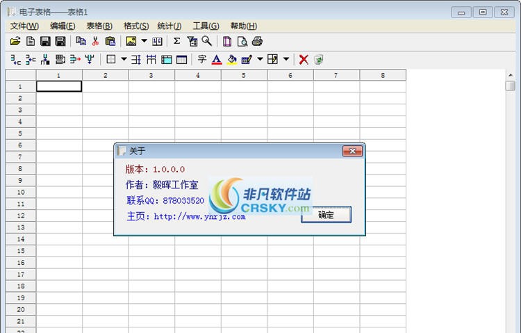Minimize the 电子表格 window
Viewport: 521px width, 333px height.
pos(461,13)
